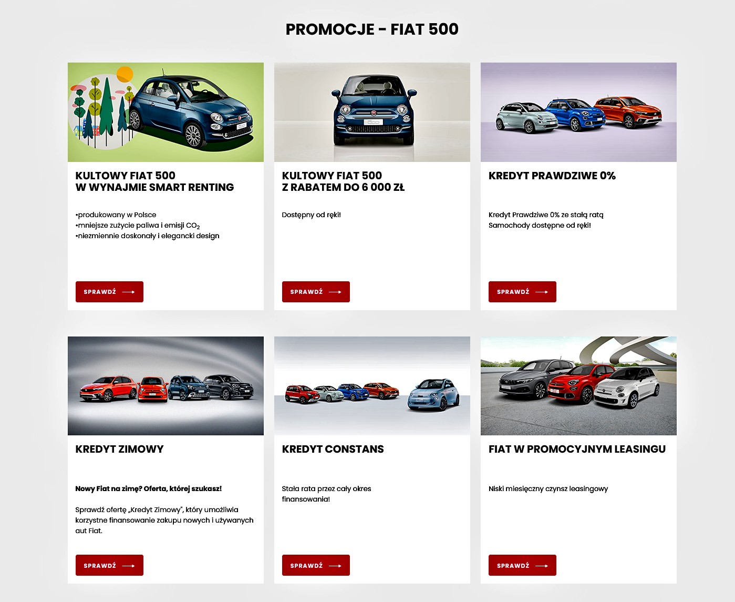Open the blue Fiat 500 on green background image
735x602 pixels.
point(165,112)
